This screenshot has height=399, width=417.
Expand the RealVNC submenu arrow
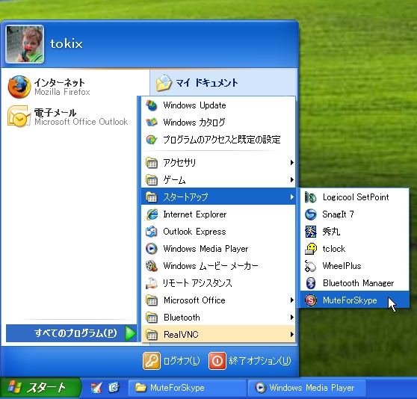click(x=291, y=335)
